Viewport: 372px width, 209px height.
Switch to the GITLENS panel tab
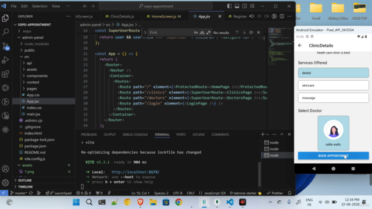coord(199,135)
